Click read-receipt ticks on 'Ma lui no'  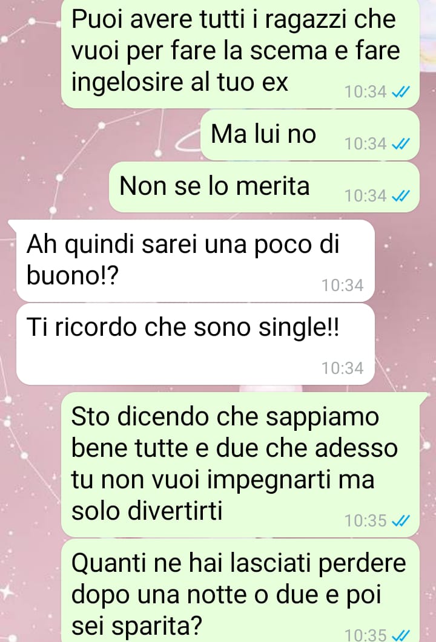coord(400,144)
